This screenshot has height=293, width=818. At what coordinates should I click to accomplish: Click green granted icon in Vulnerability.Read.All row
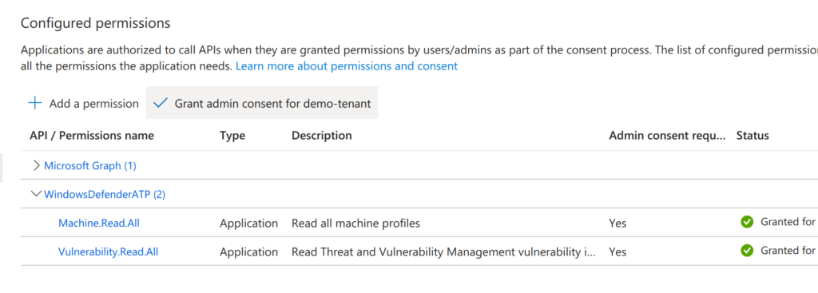point(747,251)
